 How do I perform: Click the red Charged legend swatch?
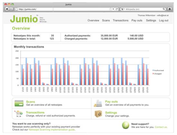pos(153,74)
